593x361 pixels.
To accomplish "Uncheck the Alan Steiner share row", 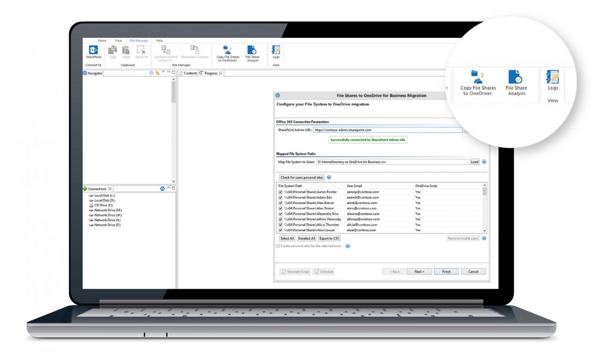I will (281, 208).
